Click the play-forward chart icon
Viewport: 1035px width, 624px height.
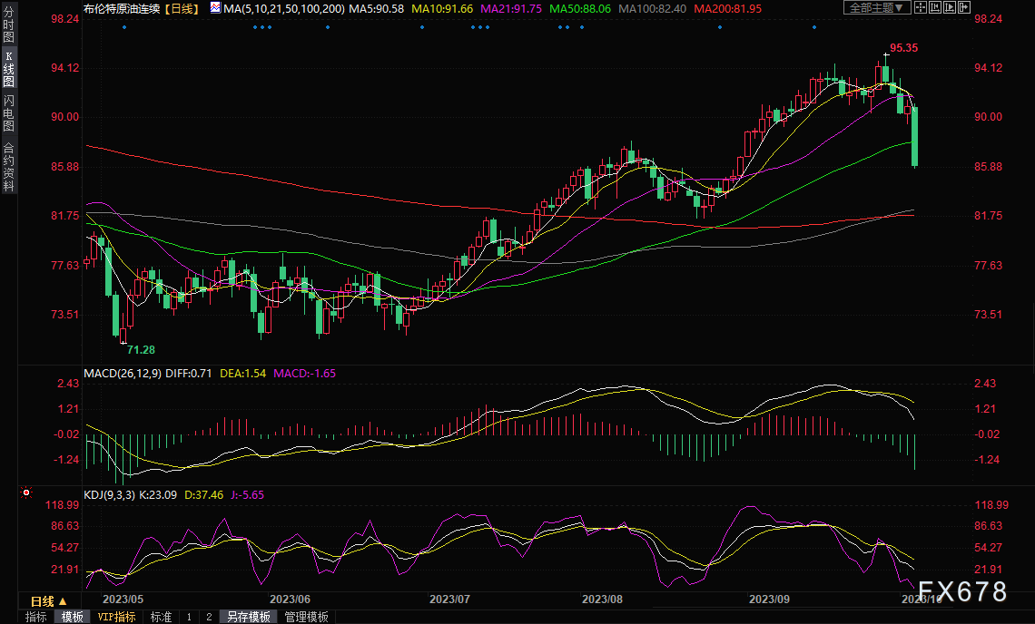click(950, 7)
